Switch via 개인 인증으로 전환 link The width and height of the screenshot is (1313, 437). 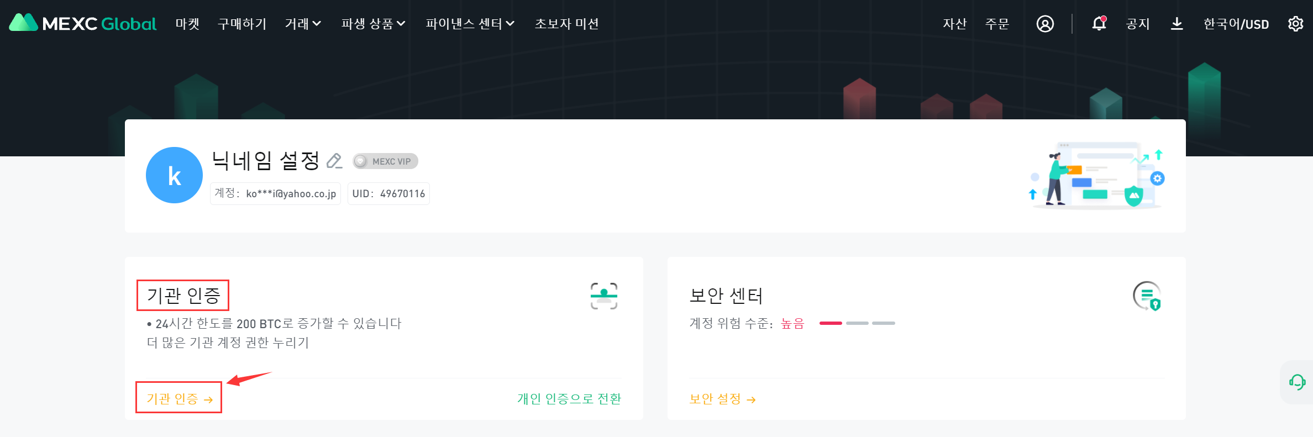tap(569, 398)
